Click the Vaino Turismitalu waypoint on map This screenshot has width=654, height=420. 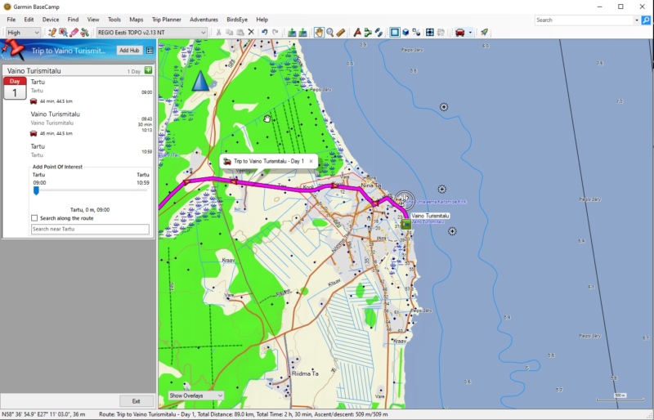[x=405, y=225]
